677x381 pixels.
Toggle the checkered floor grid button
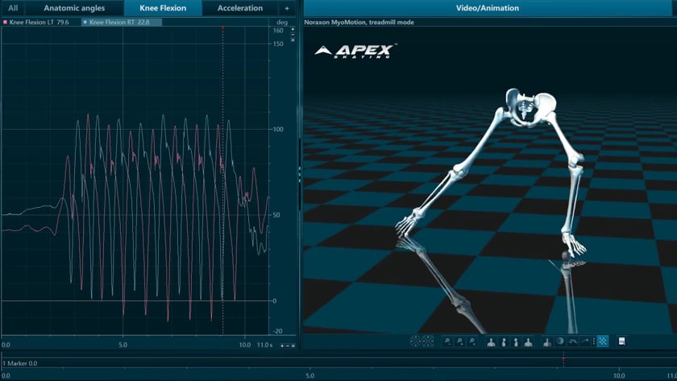coord(603,342)
